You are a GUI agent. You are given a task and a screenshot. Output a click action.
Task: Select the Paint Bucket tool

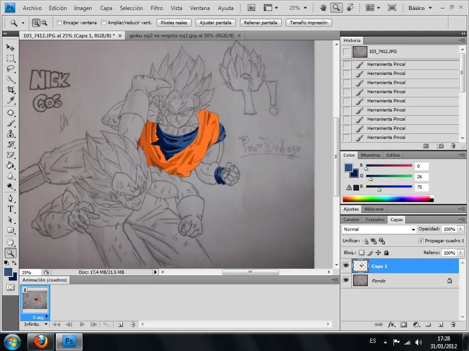pos(10,165)
